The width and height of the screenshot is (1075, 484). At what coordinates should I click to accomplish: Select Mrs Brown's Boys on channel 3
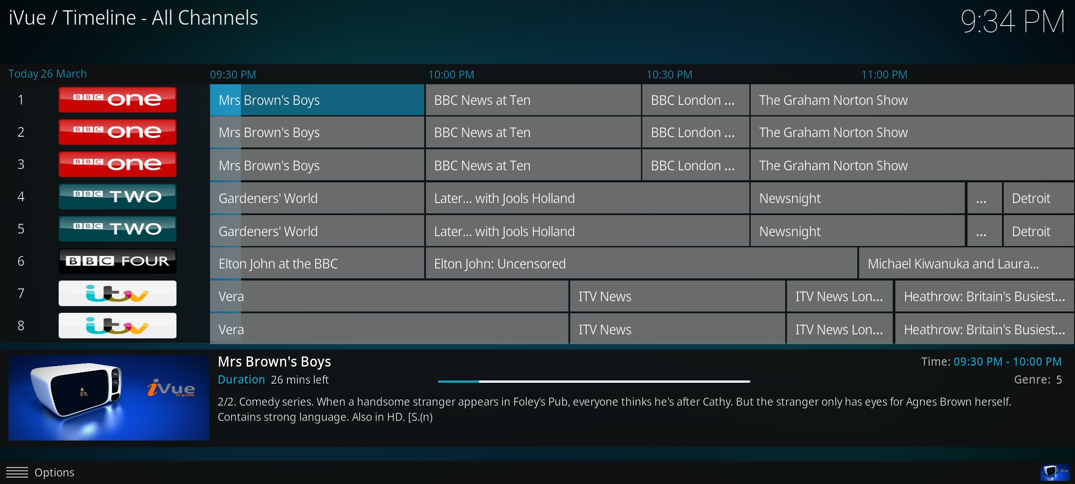[x=317, y=165]
